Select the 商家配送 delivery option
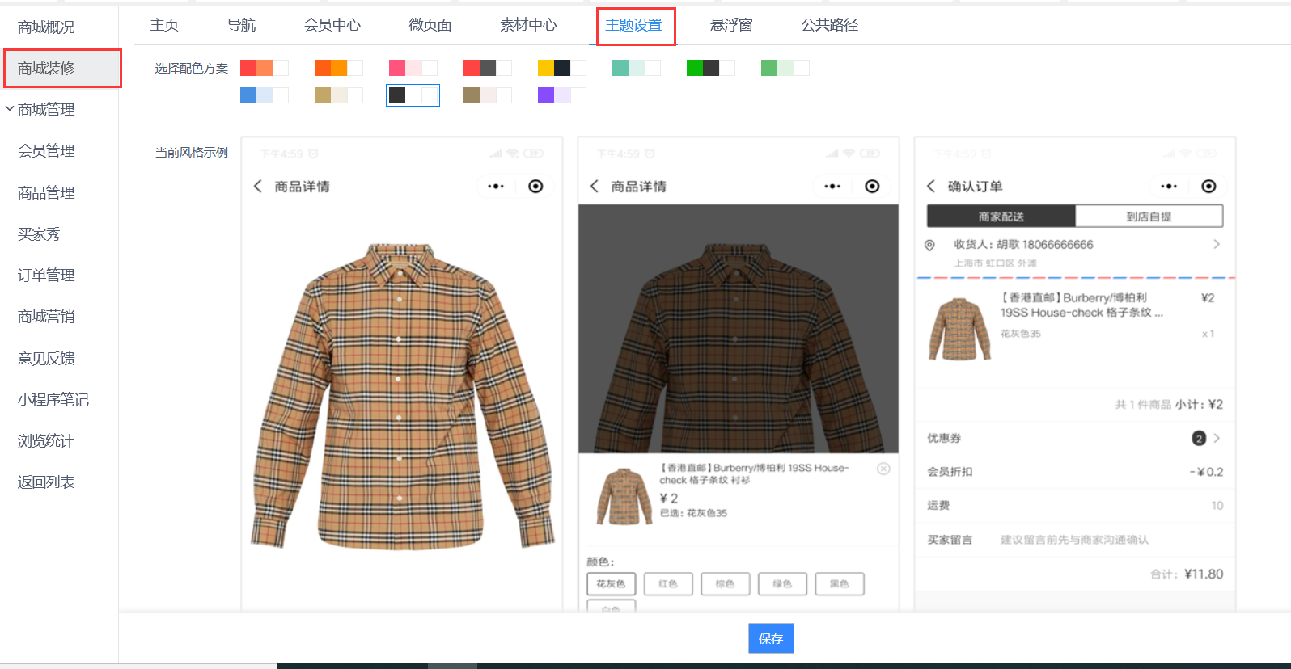Image resolution: width=1291 pixels, height=669 pixels. point(1001,217)
